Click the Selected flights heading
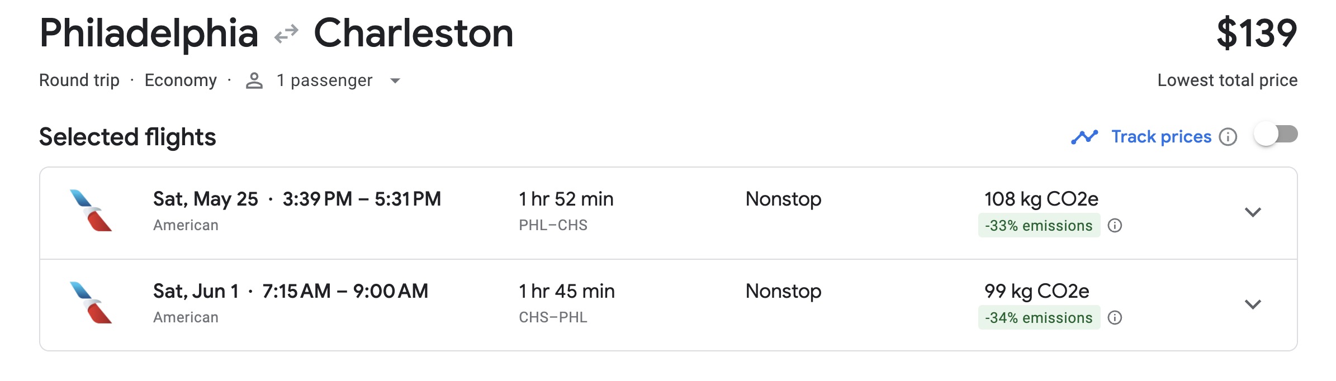 pos(127,137)
